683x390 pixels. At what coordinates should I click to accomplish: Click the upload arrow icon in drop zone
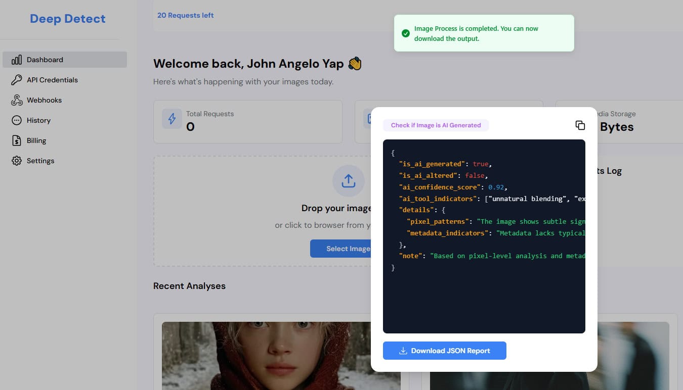tap(348, 181)
